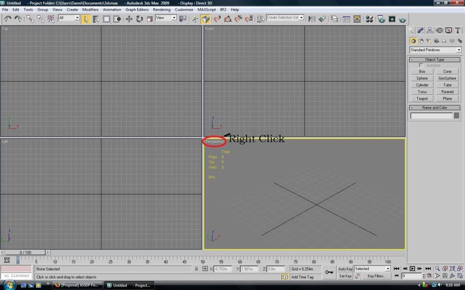Image resolution: width=465 pixels, height=290 pixels.
Task: Open the Layer Manager icon
Action: 335,19
